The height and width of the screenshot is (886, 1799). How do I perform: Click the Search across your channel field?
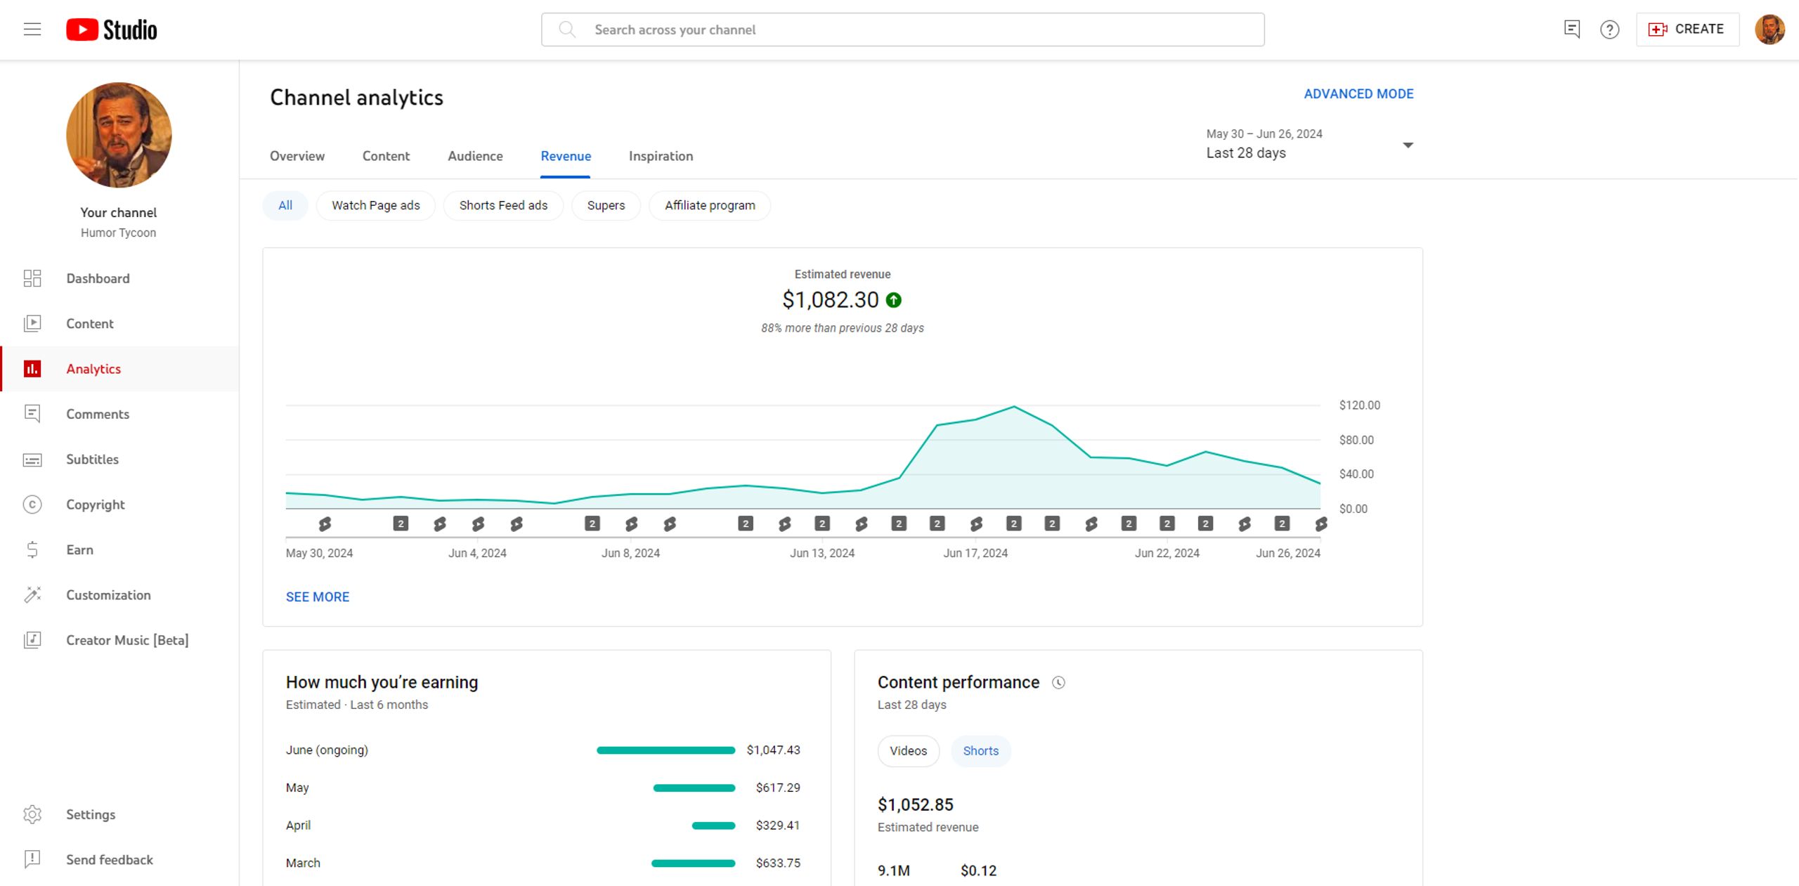[x=903, y=30]
